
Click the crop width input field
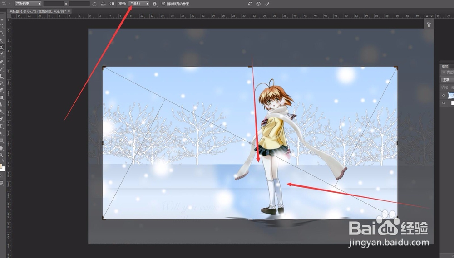pos(54,4)
